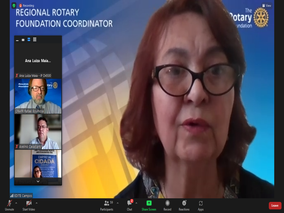Expand audio options arrow beside Unmute
284x213 pixels.
point(16,203)
